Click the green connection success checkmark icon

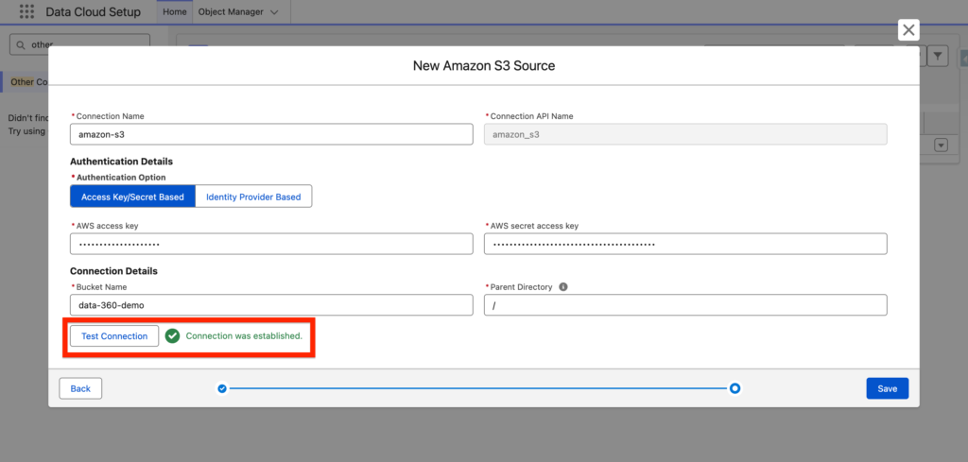pyautogui.click(x=172, y=336)
